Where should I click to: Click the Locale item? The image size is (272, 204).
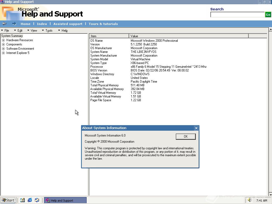[x=95, y=78]
